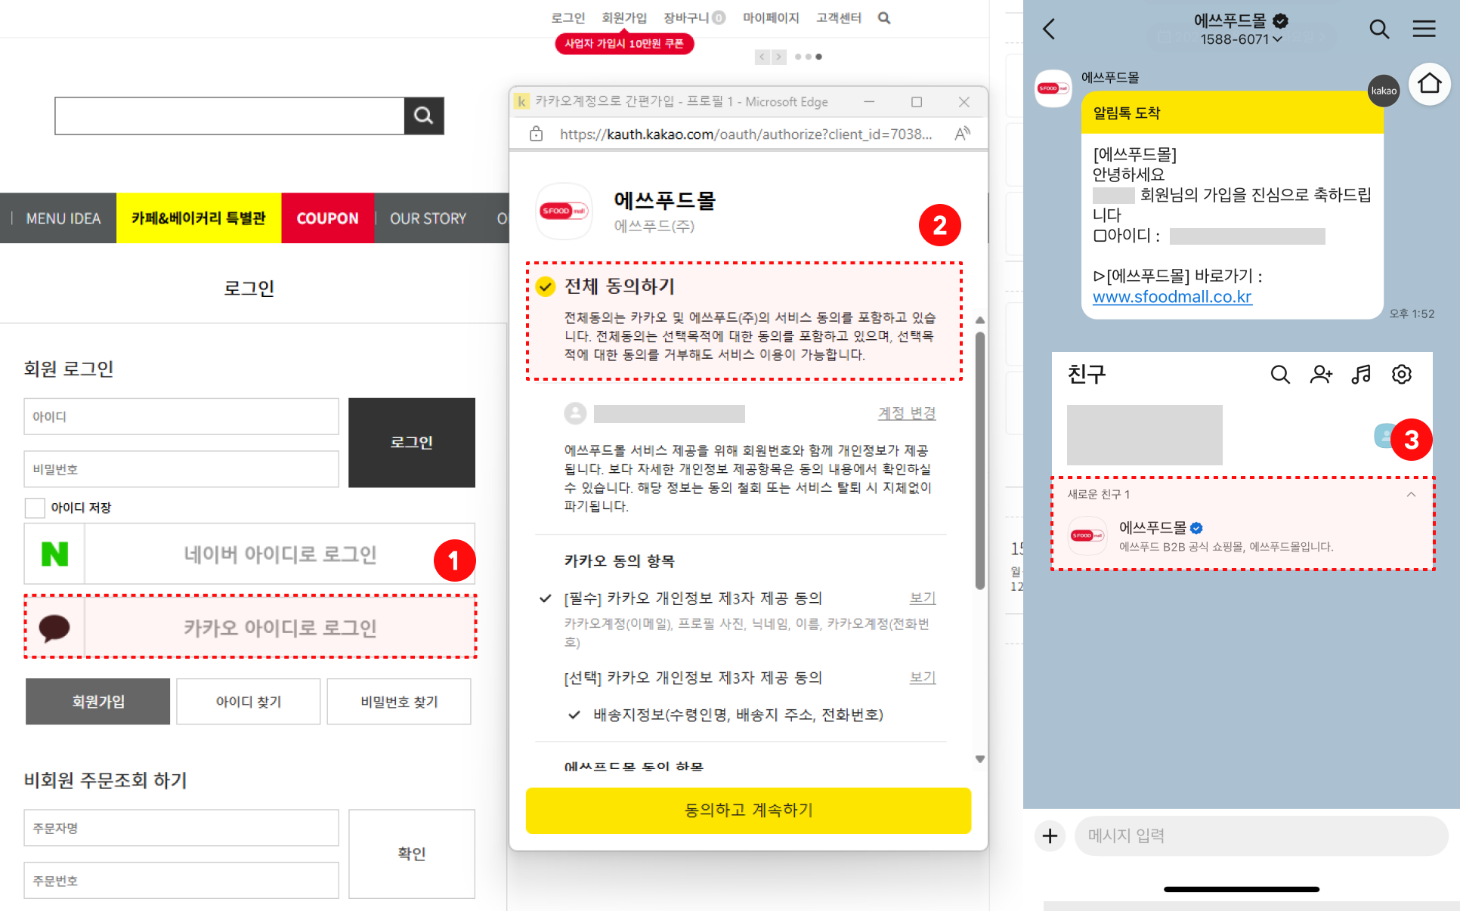Viewport: 1460px width, 911px height.
Task: Click the home icon button in chat
Action: pyautogui.click(x=1429, y=83)
